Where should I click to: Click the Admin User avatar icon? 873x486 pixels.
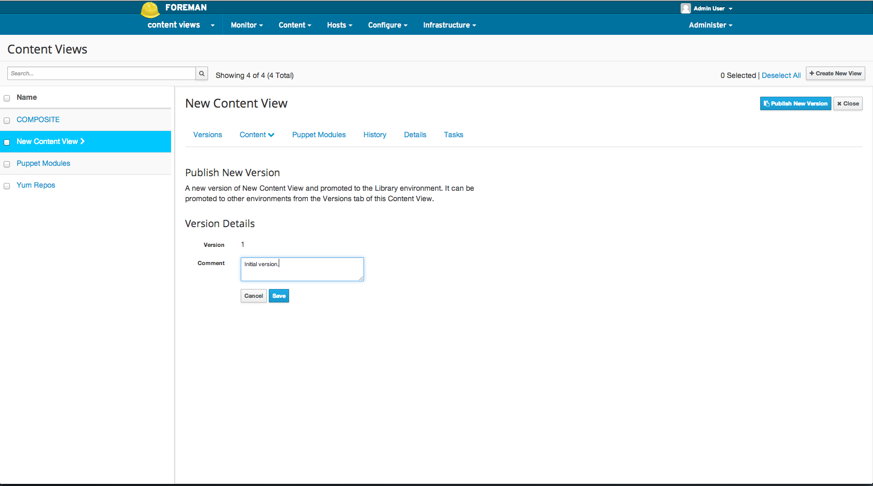point(685,8)
